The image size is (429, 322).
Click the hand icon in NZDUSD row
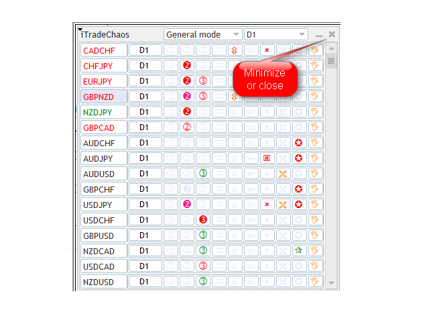pos(314,281)
